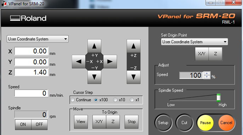
Task: Set X/Y origin in Set Origin Point
Action: pos(202,54)
